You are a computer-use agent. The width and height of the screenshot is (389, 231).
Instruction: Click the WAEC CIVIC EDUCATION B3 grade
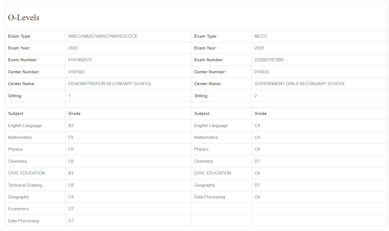point(71,173)
